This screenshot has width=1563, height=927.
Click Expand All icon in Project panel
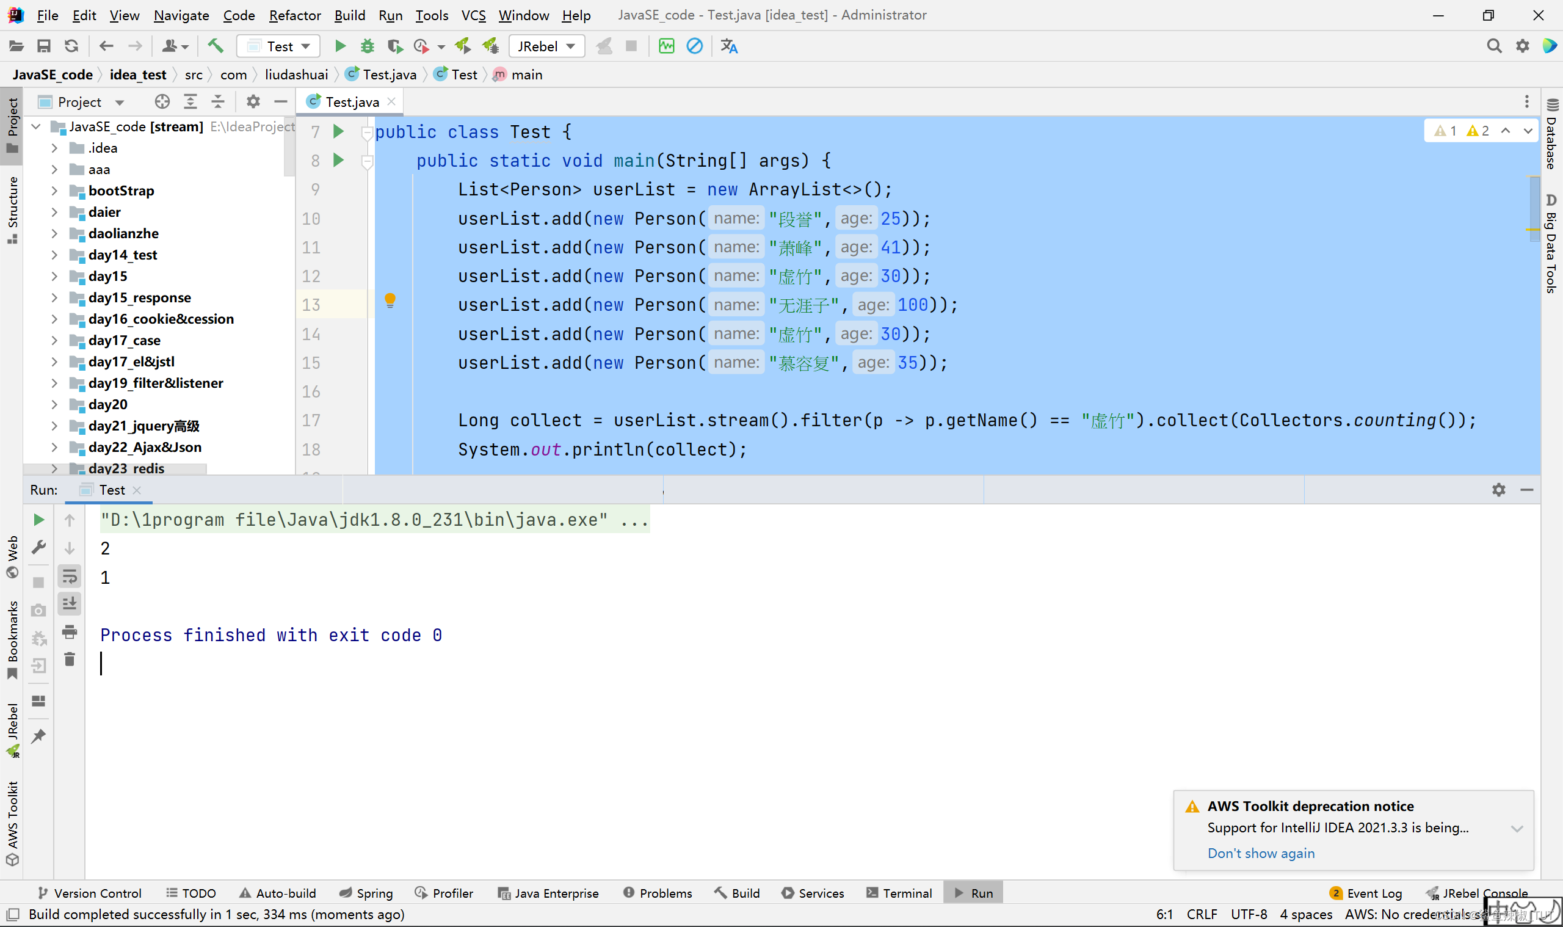point(190,102)
